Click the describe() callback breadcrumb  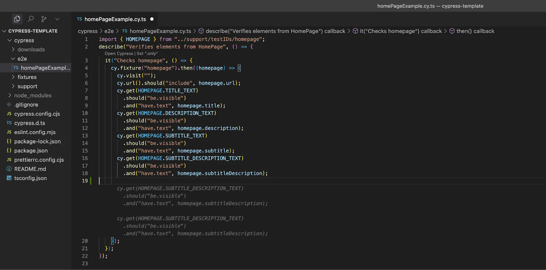click(275, 31)
